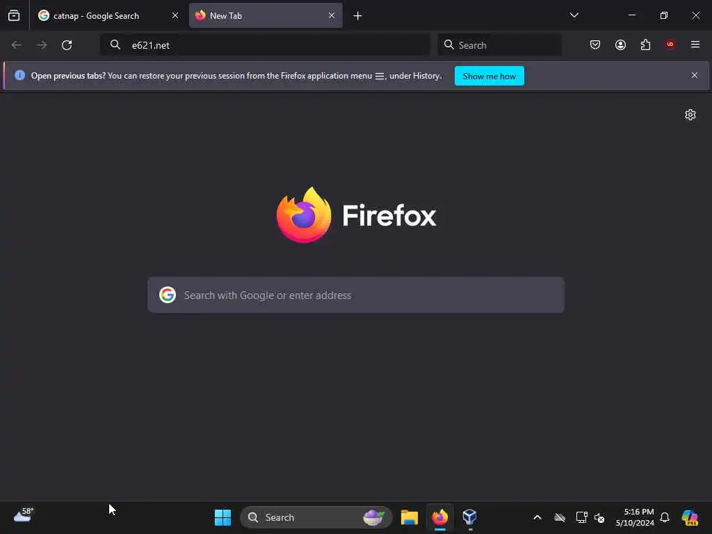Minimize the Firefox window
This screenshot has height=534, width=712.
[631, 15]
